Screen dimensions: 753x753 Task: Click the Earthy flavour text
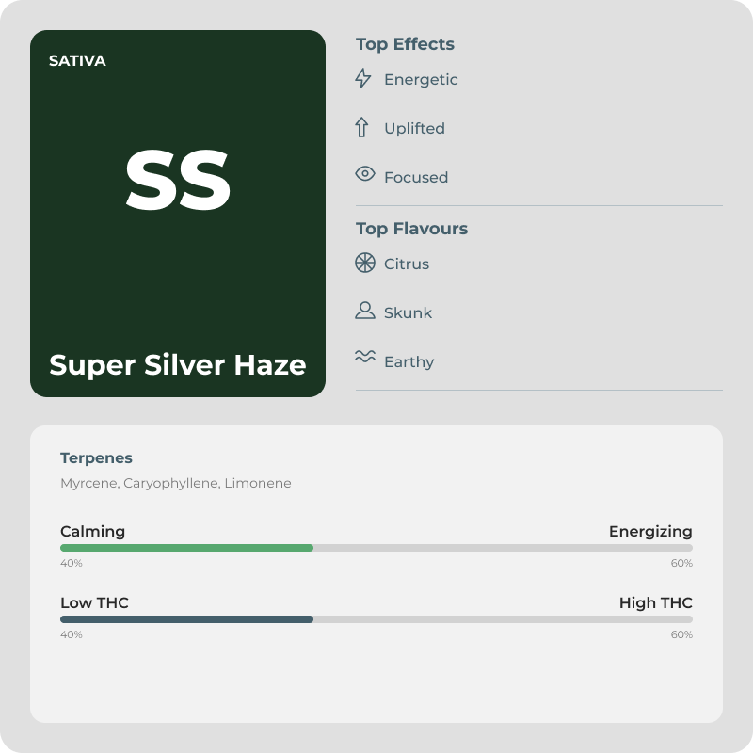point(409,361)
